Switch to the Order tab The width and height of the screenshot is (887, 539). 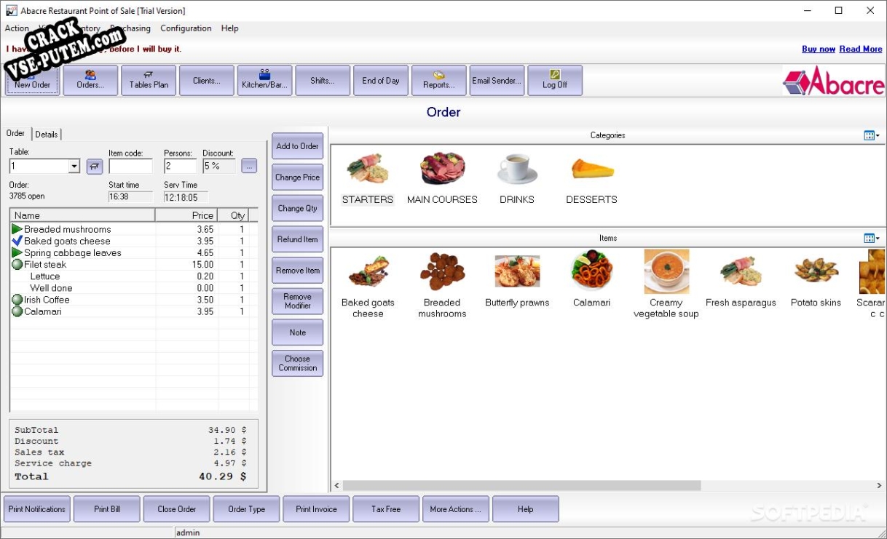[15, 133]
